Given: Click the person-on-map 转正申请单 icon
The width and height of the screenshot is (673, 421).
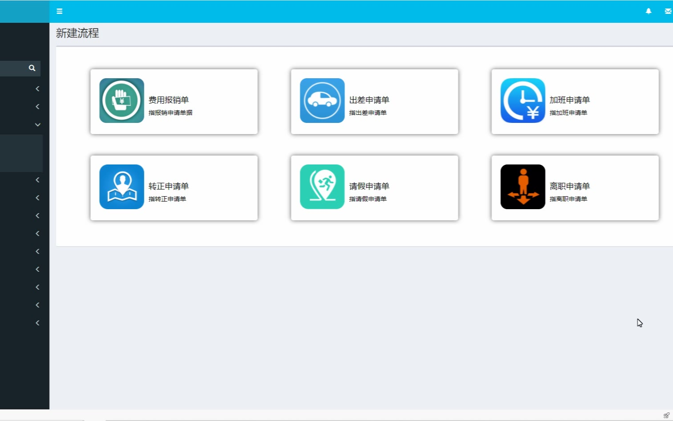Looking at the screenshot, I should click(x=121, y=187).
